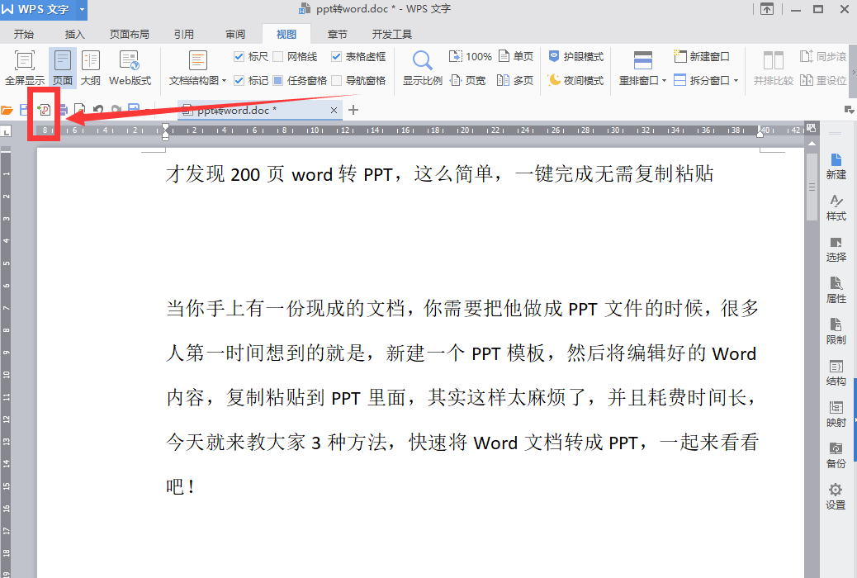
Task: Click the 打印 (print) icon on quick access toolbar
Action: pyautogui.click(x=62, y=109)
